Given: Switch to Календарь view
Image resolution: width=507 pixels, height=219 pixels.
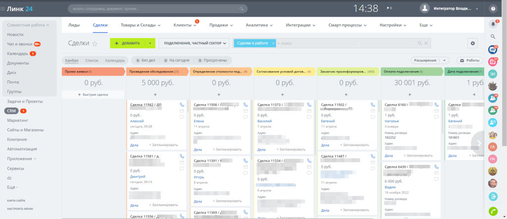Looking at the screenshot, I should coord(115,60).
